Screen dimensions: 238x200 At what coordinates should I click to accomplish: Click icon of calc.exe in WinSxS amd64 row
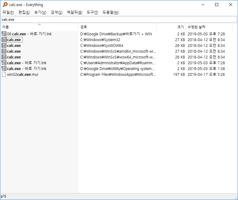coord(4,51)
